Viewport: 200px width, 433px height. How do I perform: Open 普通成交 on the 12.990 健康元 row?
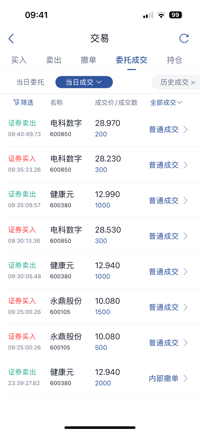pos(164,201)
